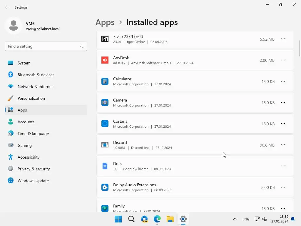Image resolution: width=301 pixels, height=226 pixels.
Task: Open more options for AnyDesk
Action: [x=283, y=60]
